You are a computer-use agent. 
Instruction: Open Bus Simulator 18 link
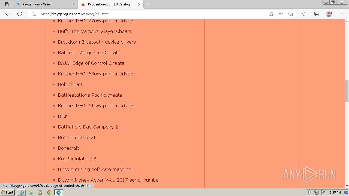point(77,159)
